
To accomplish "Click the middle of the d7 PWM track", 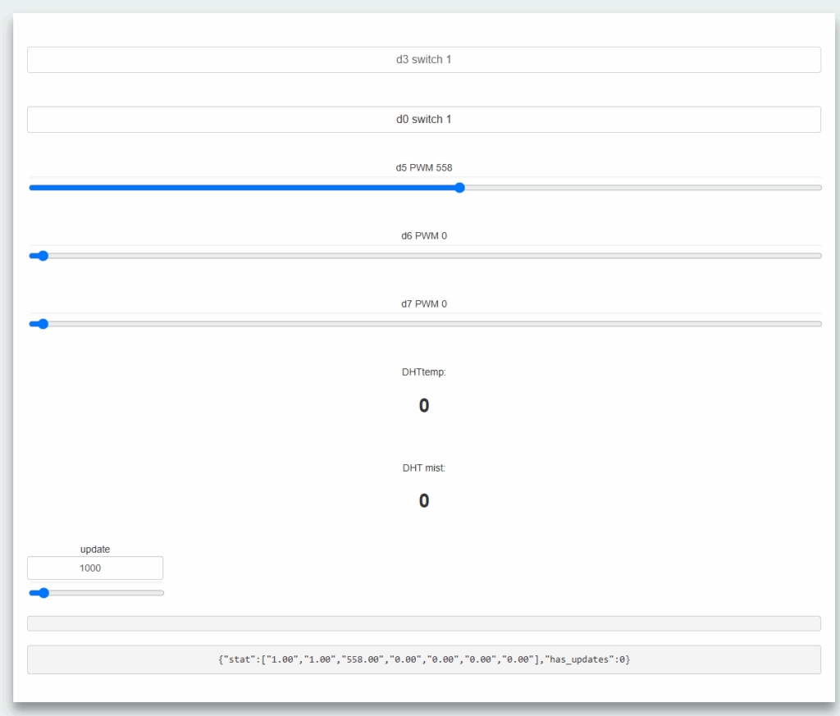I will tap(425, 324).
